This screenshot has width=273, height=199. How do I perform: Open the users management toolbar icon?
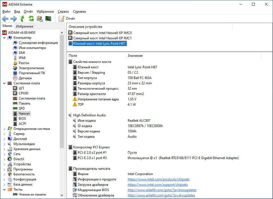click(x=40, y=19)
